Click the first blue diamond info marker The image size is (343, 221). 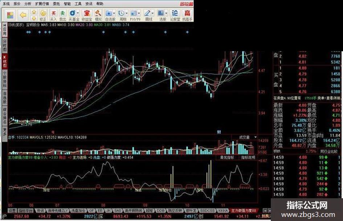[x=28, y=32]
